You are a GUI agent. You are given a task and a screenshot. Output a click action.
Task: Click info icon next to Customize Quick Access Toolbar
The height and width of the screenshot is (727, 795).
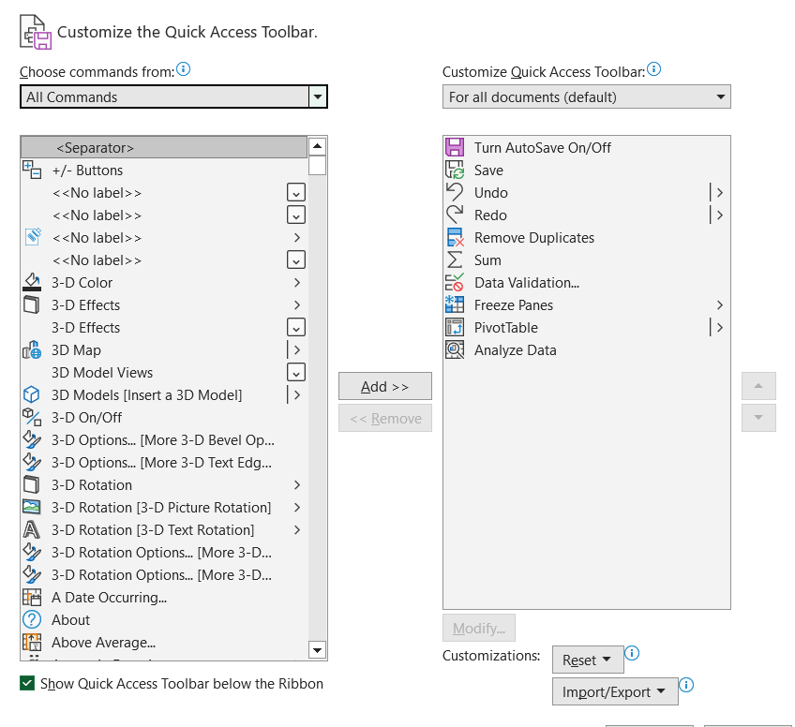(x=654, y=69)
